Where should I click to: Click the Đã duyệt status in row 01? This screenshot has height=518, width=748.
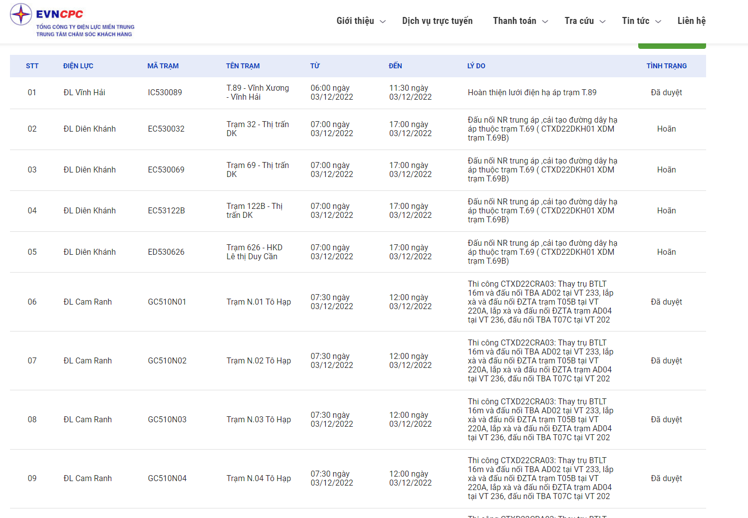(666, 93)
